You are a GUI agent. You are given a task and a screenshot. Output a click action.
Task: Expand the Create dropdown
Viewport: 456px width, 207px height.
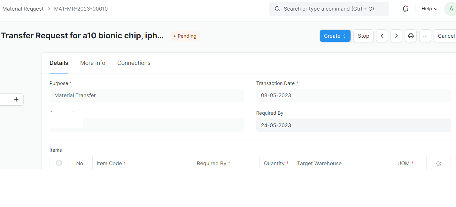tap(335, 36)
